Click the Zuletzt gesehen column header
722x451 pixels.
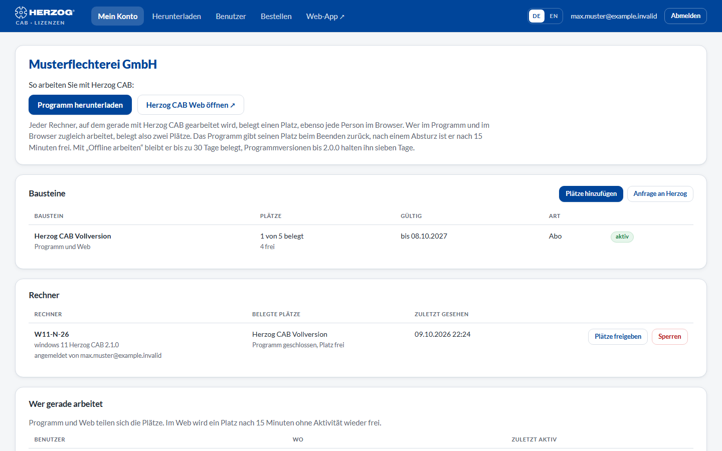[441, 314]
